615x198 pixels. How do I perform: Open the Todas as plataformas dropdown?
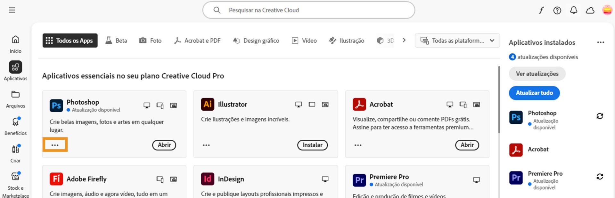click(x=457, y=40)
